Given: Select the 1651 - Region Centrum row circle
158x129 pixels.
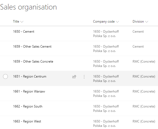Looking at the screenshot, I should 5,76.
